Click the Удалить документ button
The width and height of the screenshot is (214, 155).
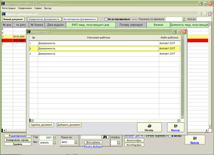(x=41, y=125)
